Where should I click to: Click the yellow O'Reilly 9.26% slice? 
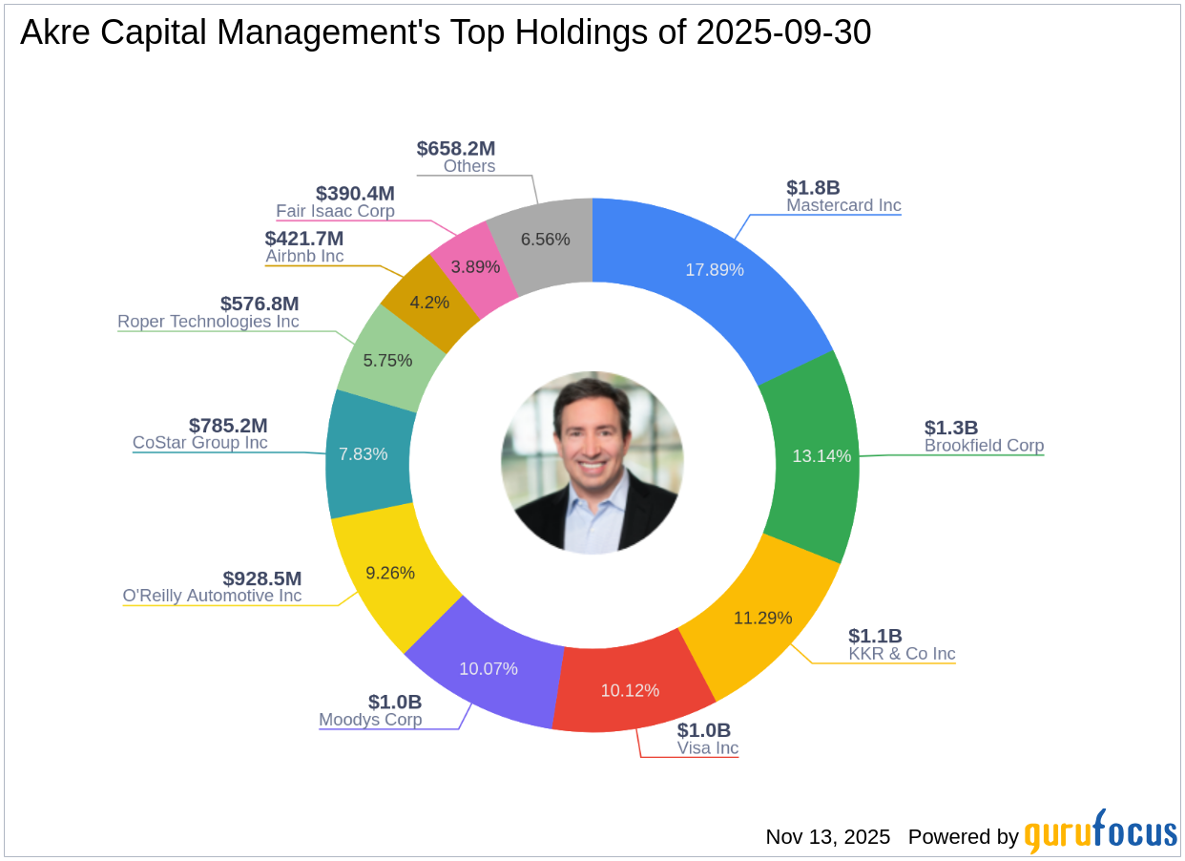(393, 573)
